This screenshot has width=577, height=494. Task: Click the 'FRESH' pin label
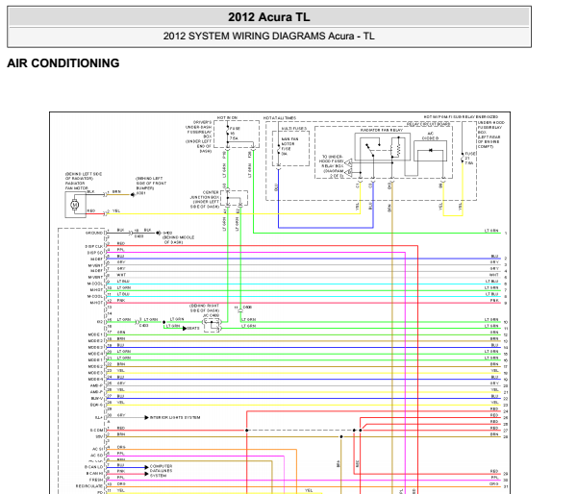click(96, 480)
